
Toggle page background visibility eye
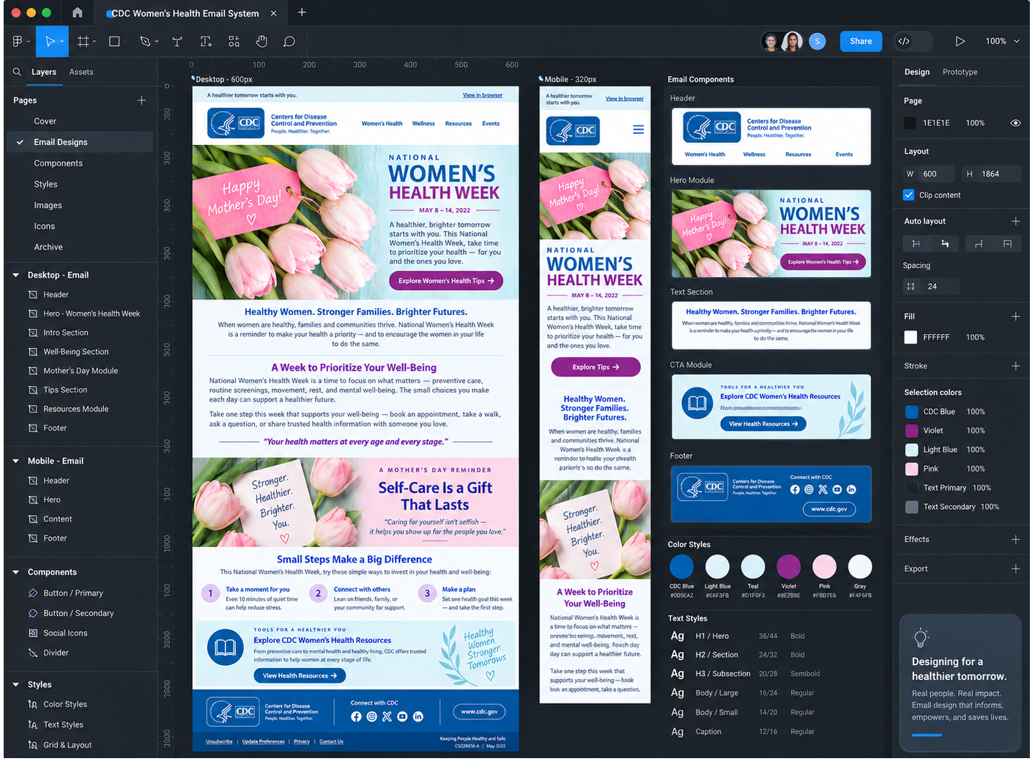click(x=1015, y=123)
